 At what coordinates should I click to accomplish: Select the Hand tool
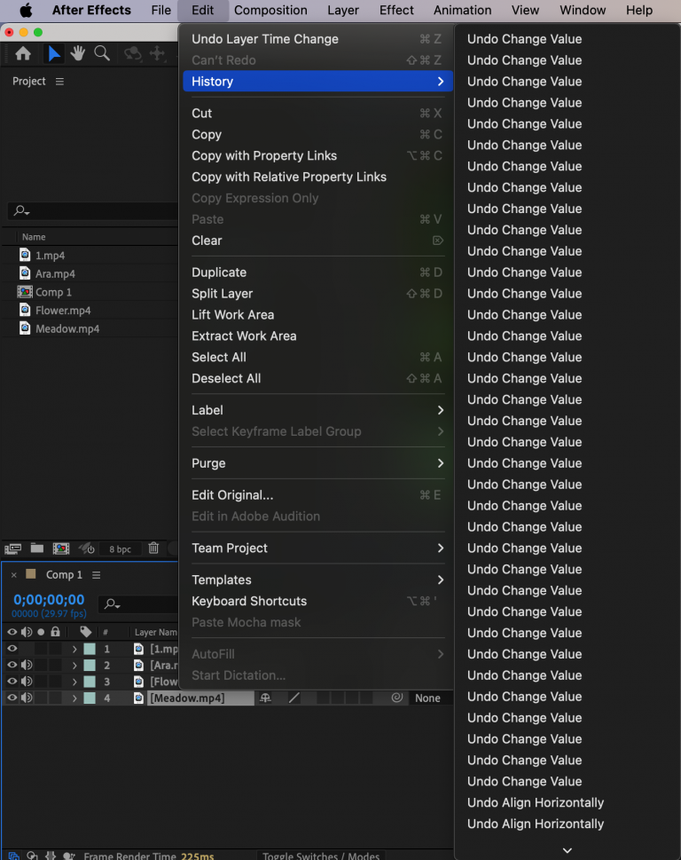(x=78, y=52)
